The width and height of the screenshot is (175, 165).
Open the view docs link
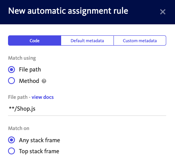point(43,97)
